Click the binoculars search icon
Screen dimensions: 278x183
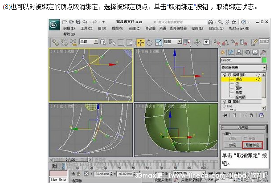click(210, 22)
